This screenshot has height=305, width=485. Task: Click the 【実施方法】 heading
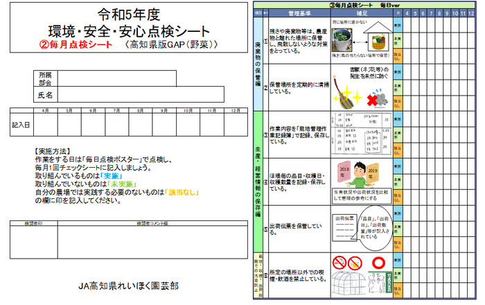point(52,151)
